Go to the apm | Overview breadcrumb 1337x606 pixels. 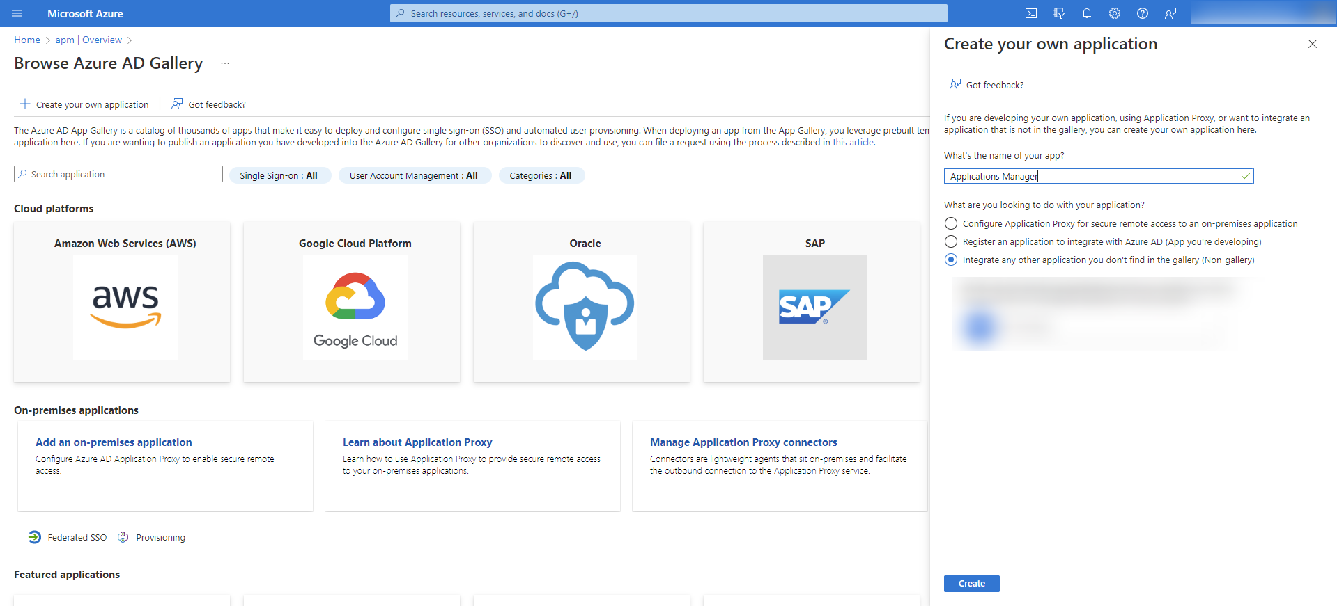tap(88, 40)
